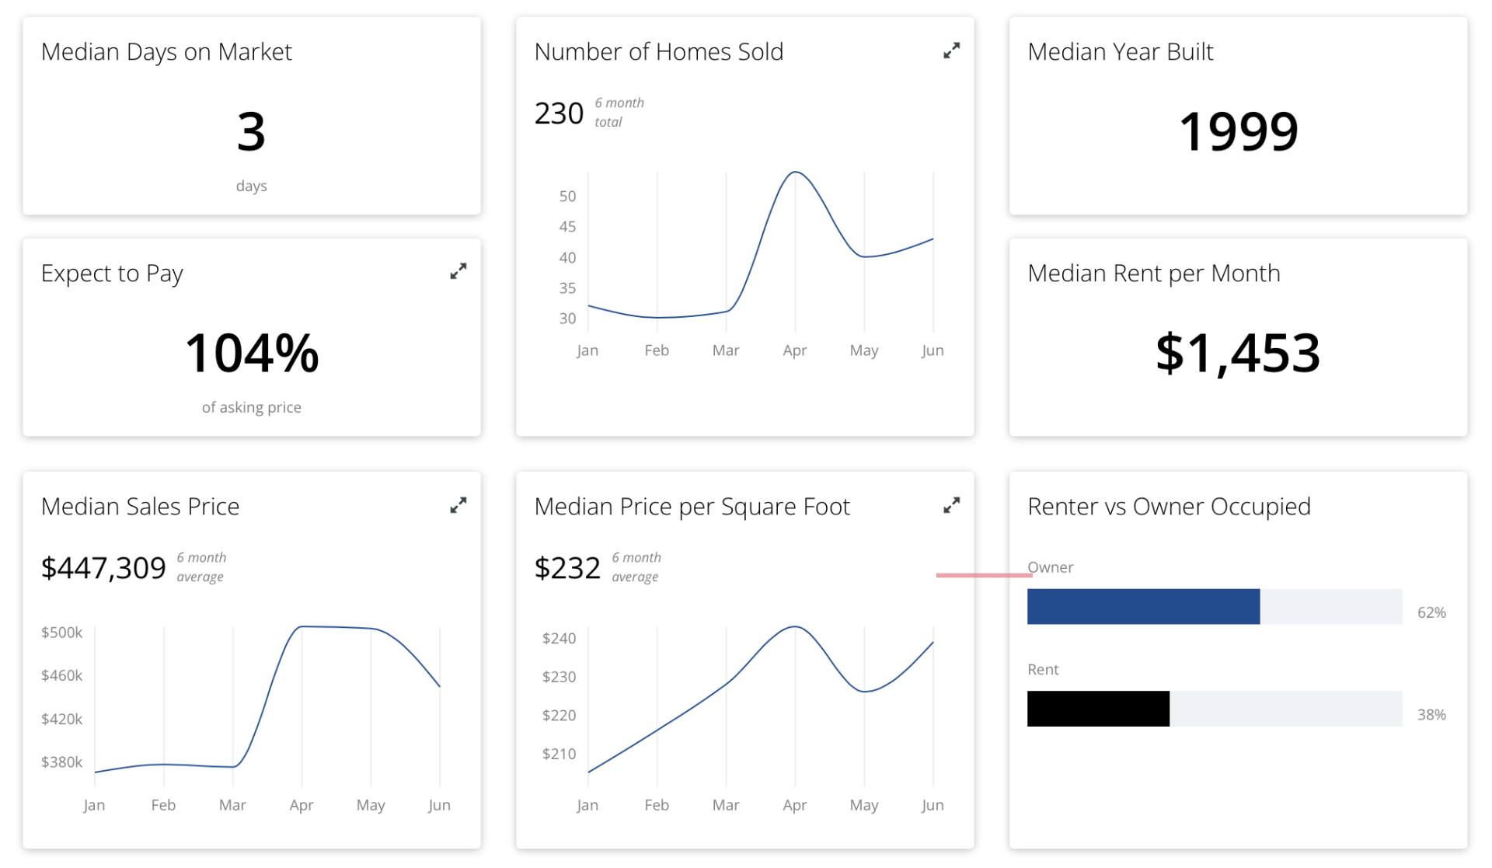Click the $1,453 median rent value
Viewport: 1492px width, 868px height.
1238,353
